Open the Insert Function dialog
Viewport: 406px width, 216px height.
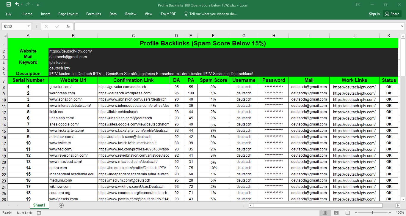pyautogui.click(x=68, y=26)
